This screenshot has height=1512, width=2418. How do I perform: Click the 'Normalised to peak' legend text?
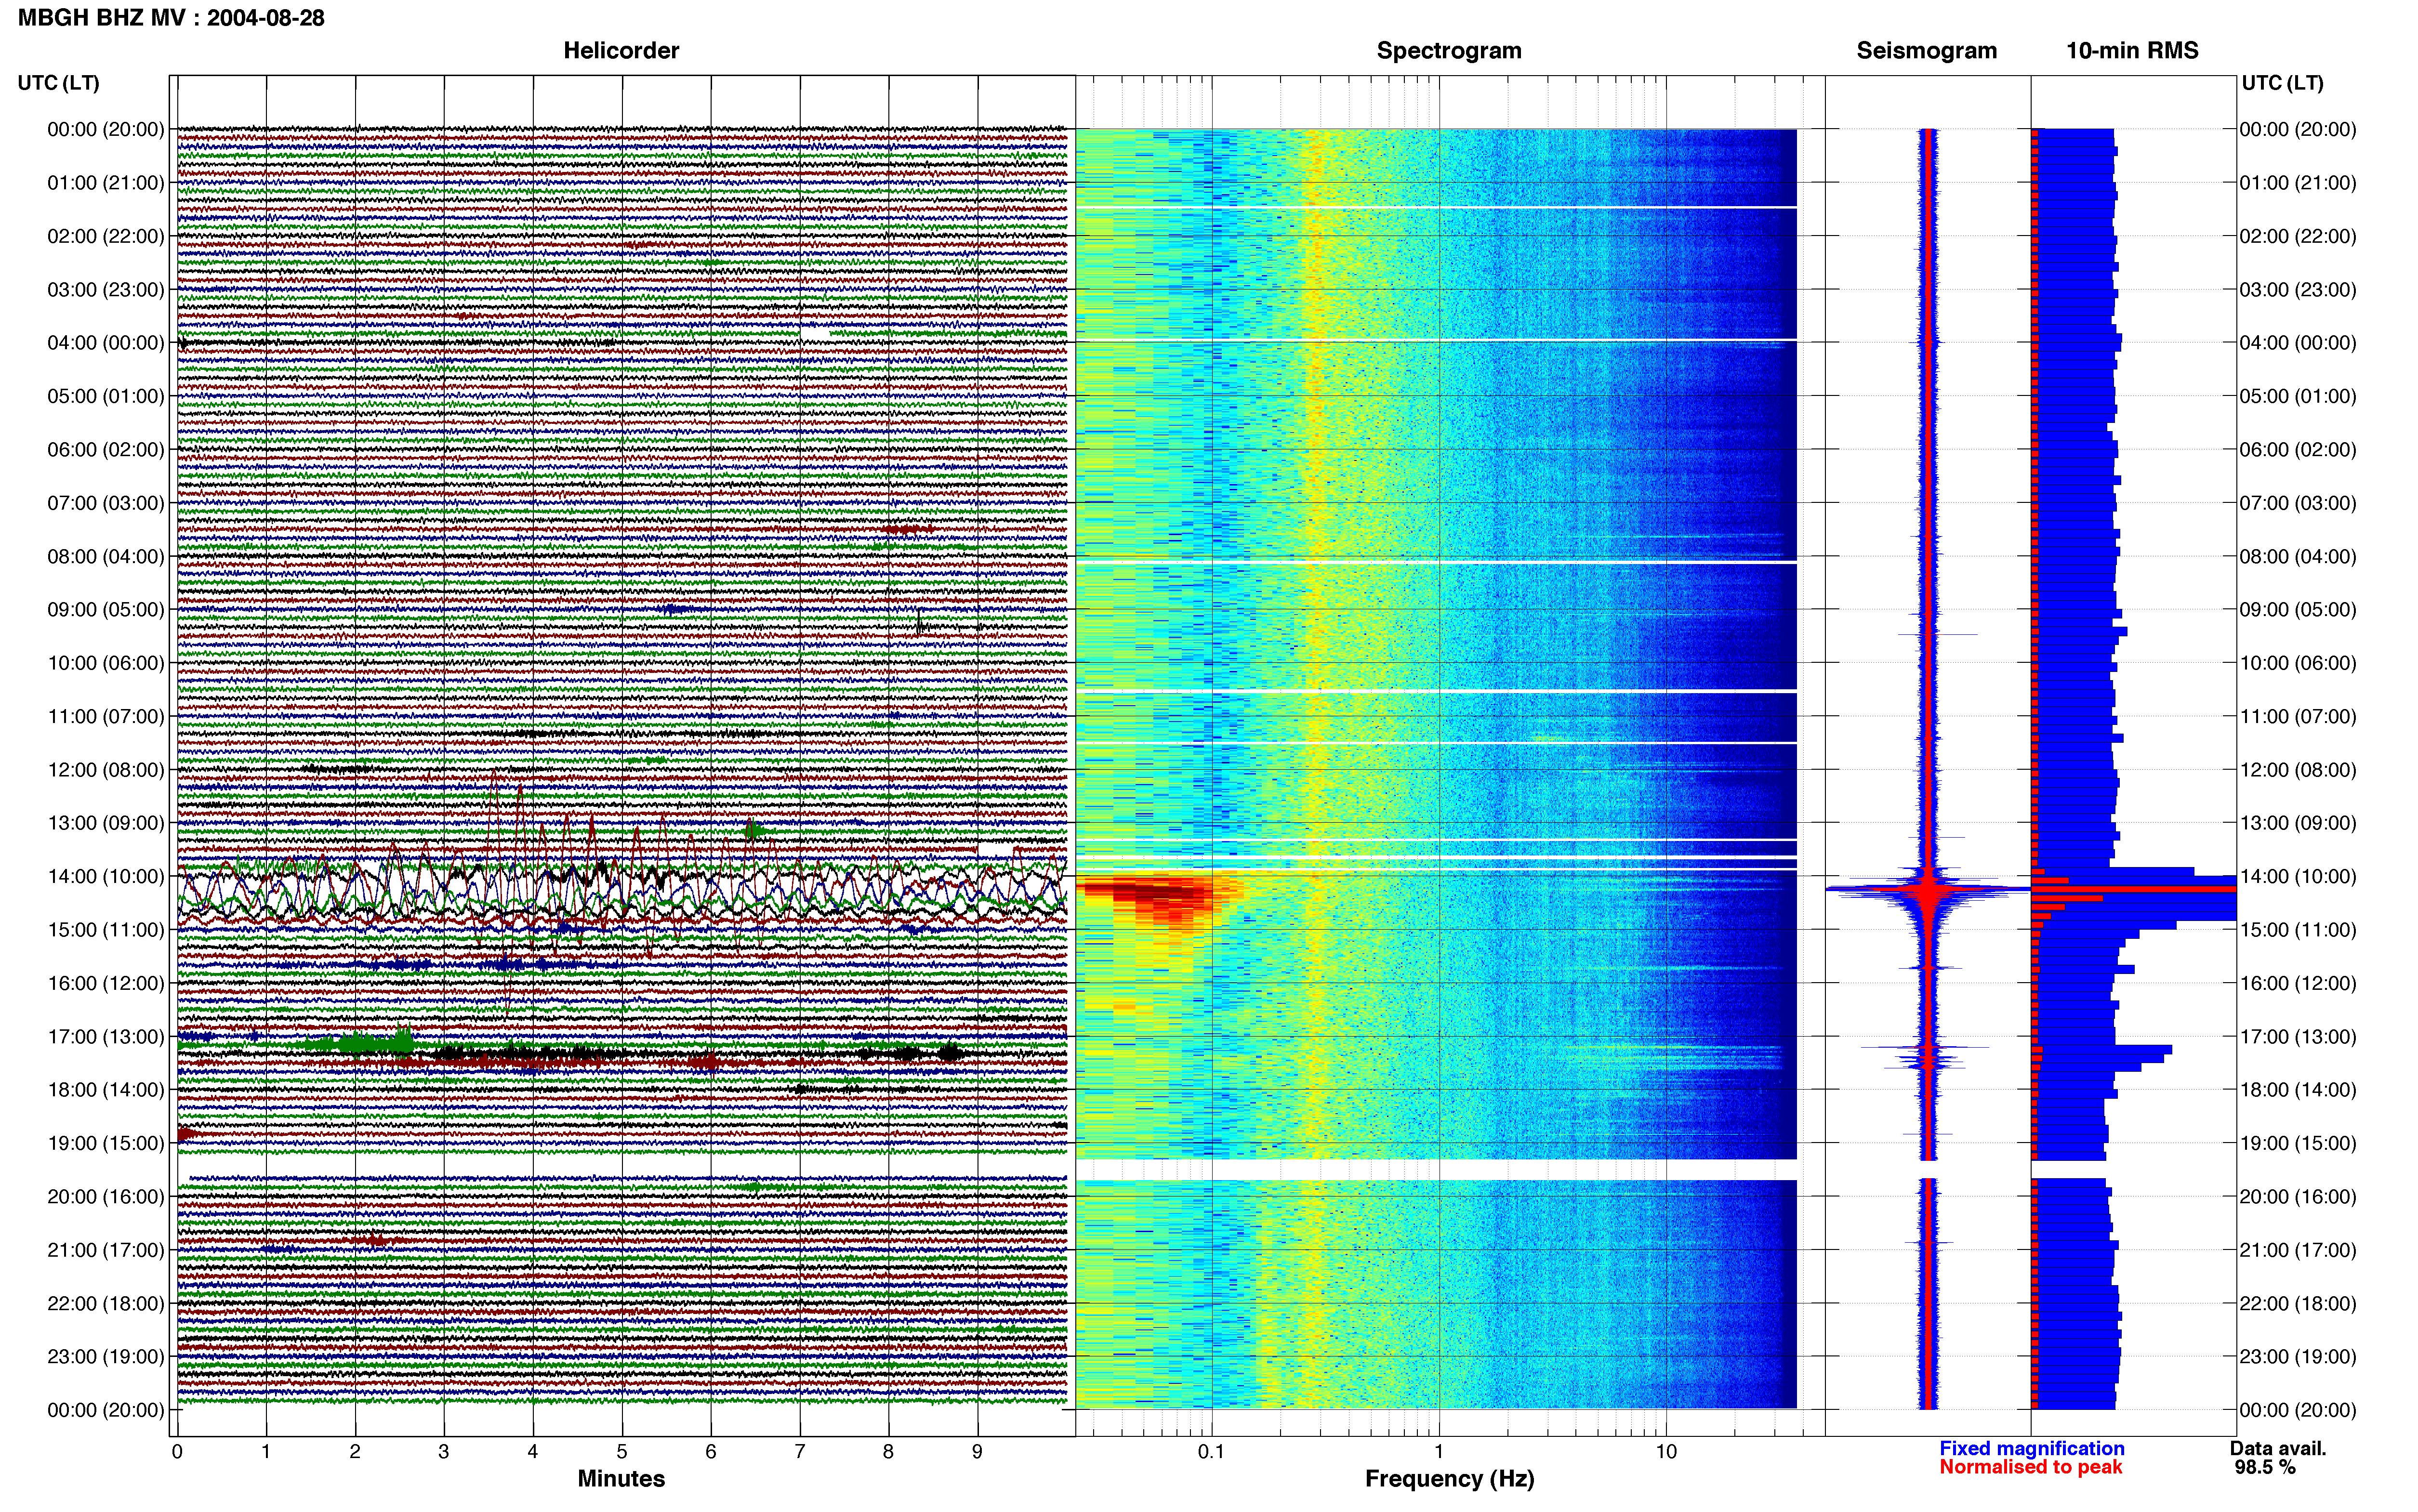click(2030, 1468)
